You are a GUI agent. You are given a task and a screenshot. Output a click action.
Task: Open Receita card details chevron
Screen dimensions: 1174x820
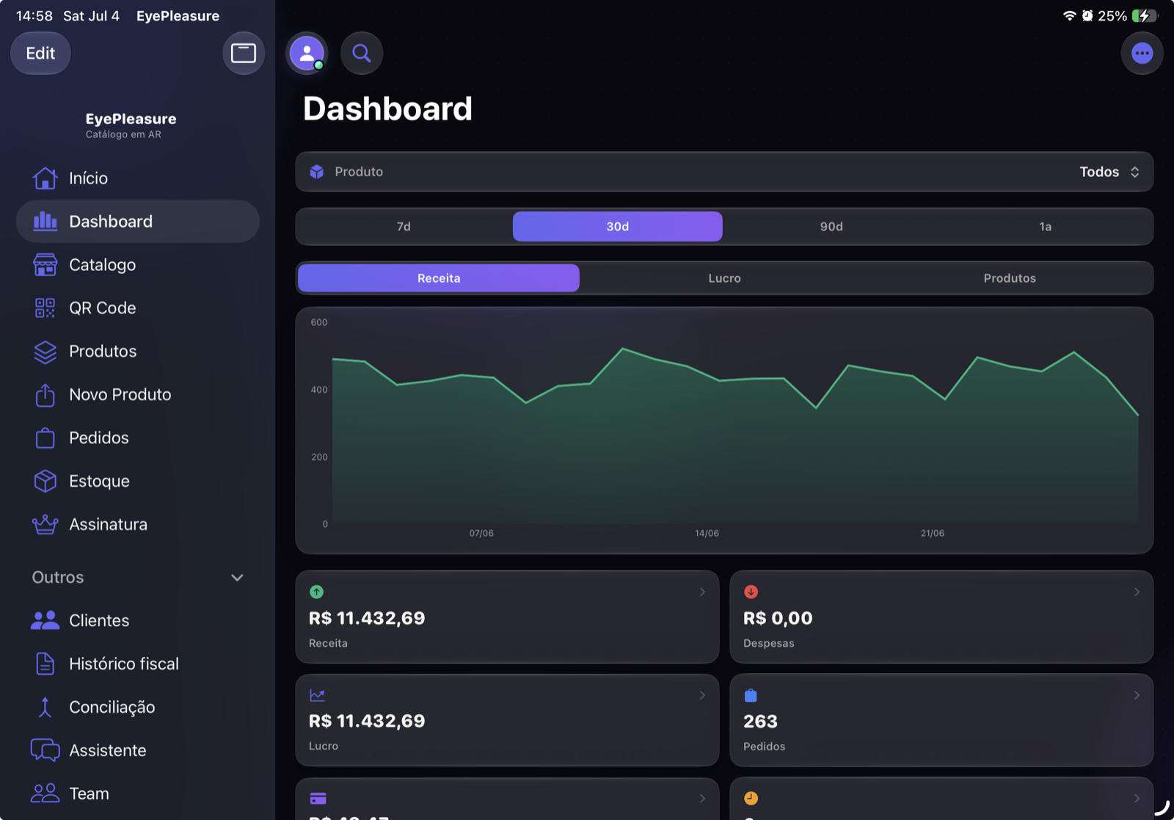pos(702,592)
